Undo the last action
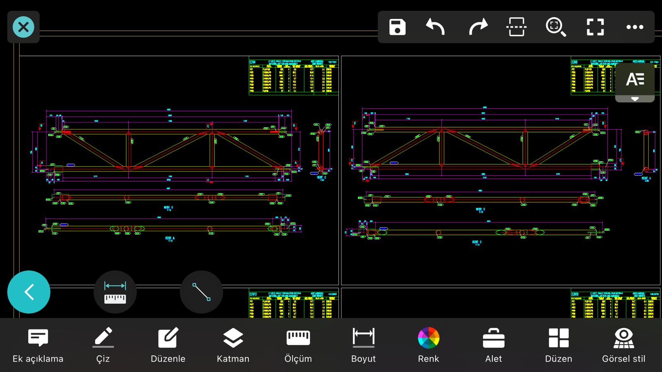Image resolution: width=662 pixels, height=372 pixels. pos(435,27)
